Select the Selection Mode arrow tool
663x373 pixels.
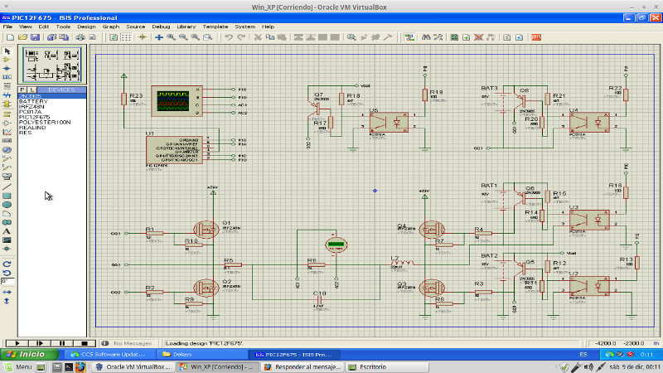pyautogui.click(x=7, y=51)
